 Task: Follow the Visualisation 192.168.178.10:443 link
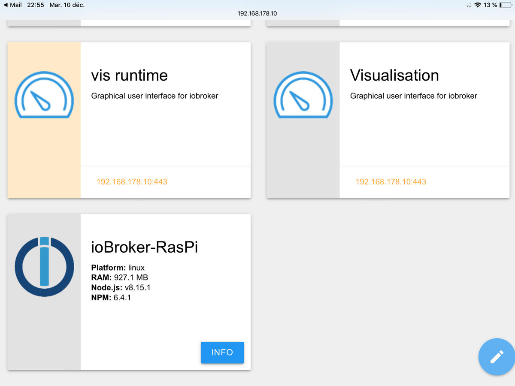coord(391,182)
